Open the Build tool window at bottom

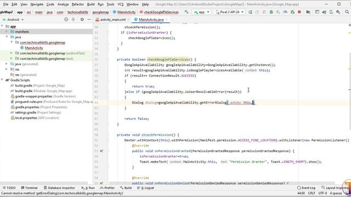point(126,188)
